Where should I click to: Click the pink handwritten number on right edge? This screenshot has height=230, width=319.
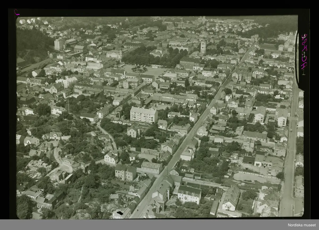[x=304, y=52]
